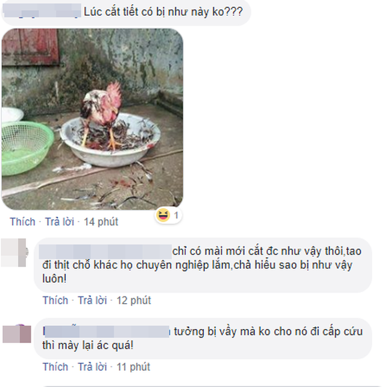Reply to the comment posted 11 phút ago
This screenshot has height=387, width=392.
pos(92,367)
